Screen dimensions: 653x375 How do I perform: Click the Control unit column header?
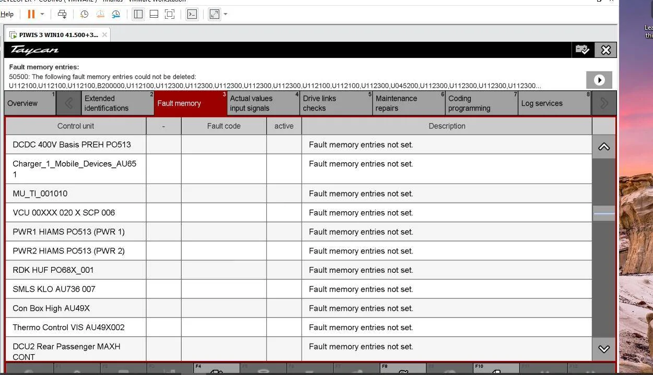[76, 126]
